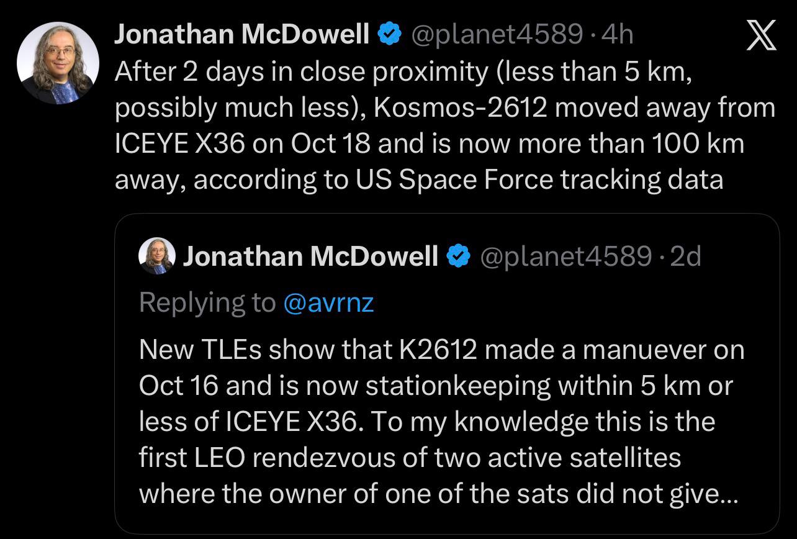
Task: Click the 4h timestamp
Action: point(618,35)
